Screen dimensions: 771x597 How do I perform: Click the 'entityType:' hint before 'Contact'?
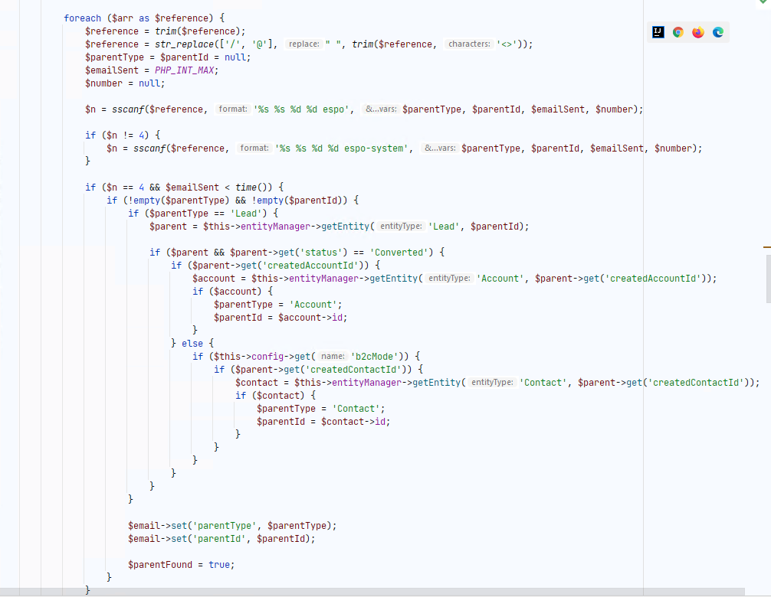[x=491, y=383]
